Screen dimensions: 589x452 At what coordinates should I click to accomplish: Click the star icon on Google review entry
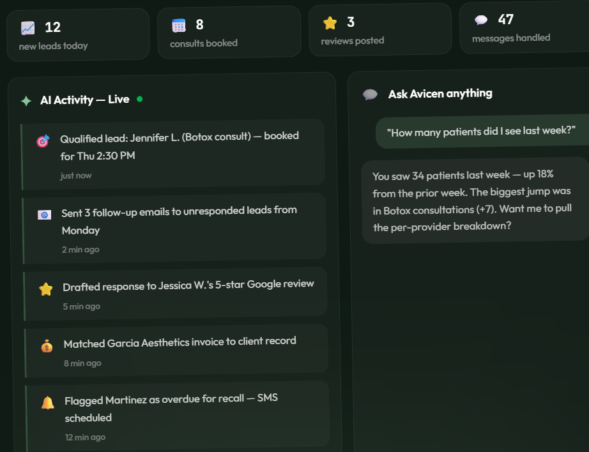pyautogui.click(x=45, y=289)
